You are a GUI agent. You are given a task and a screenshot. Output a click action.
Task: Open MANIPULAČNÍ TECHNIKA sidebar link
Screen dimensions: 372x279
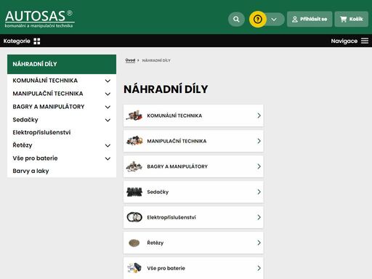48,94
